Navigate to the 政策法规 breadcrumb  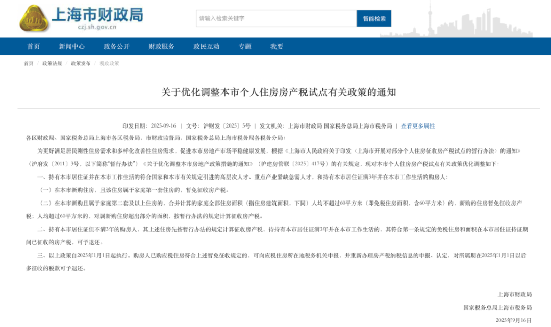52,63
